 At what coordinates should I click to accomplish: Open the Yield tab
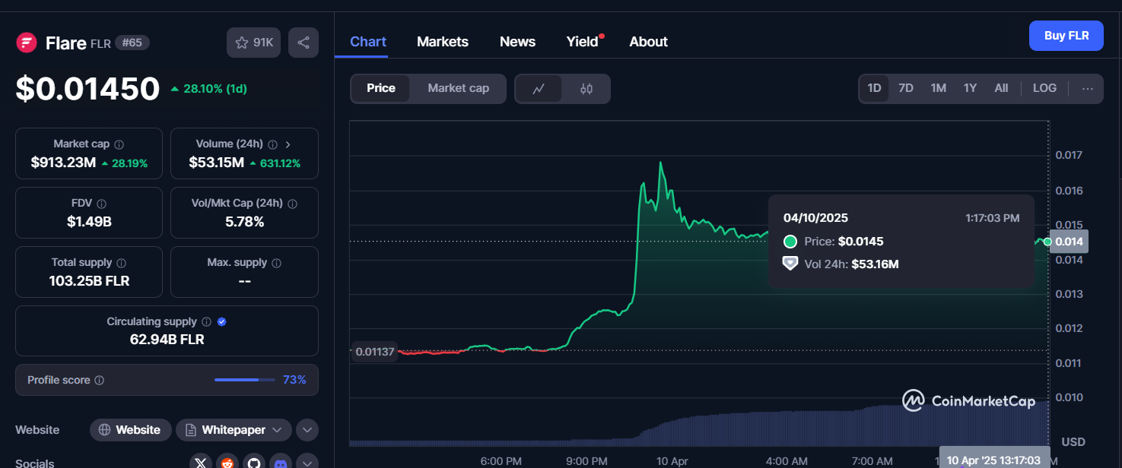click(583, 42)
